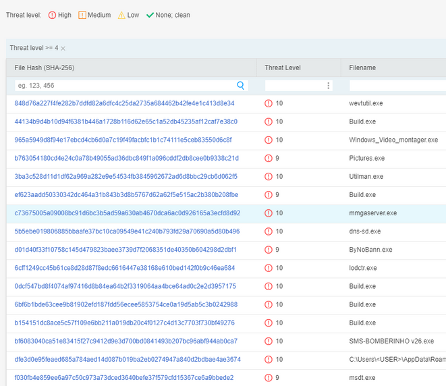The image size is (446, 386).
Task: Open hash link starting with bf6083040ca51e
Action: pyautogui.click(x=126, y=341)
